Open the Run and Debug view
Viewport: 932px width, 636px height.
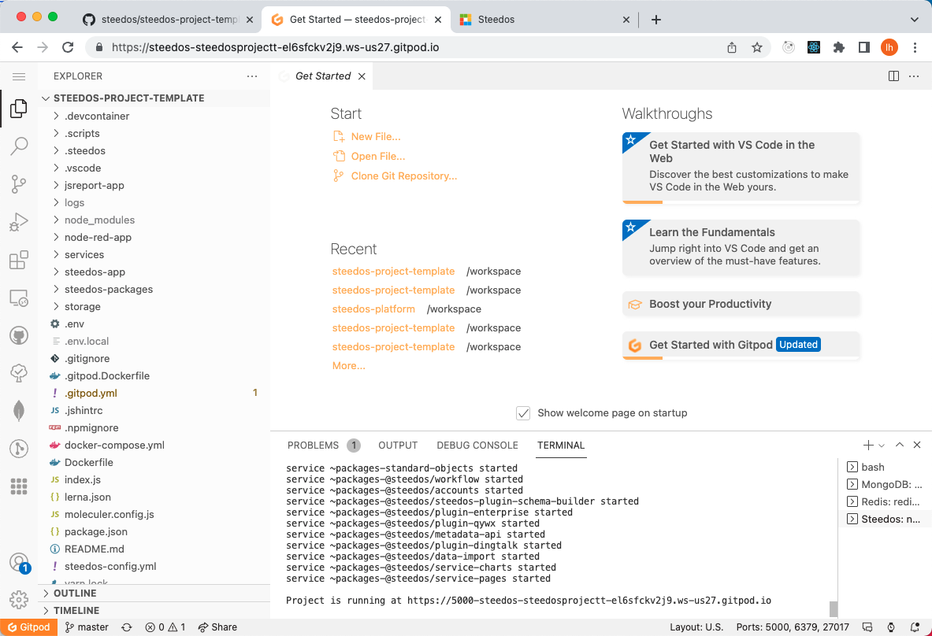tap(18, 222)
